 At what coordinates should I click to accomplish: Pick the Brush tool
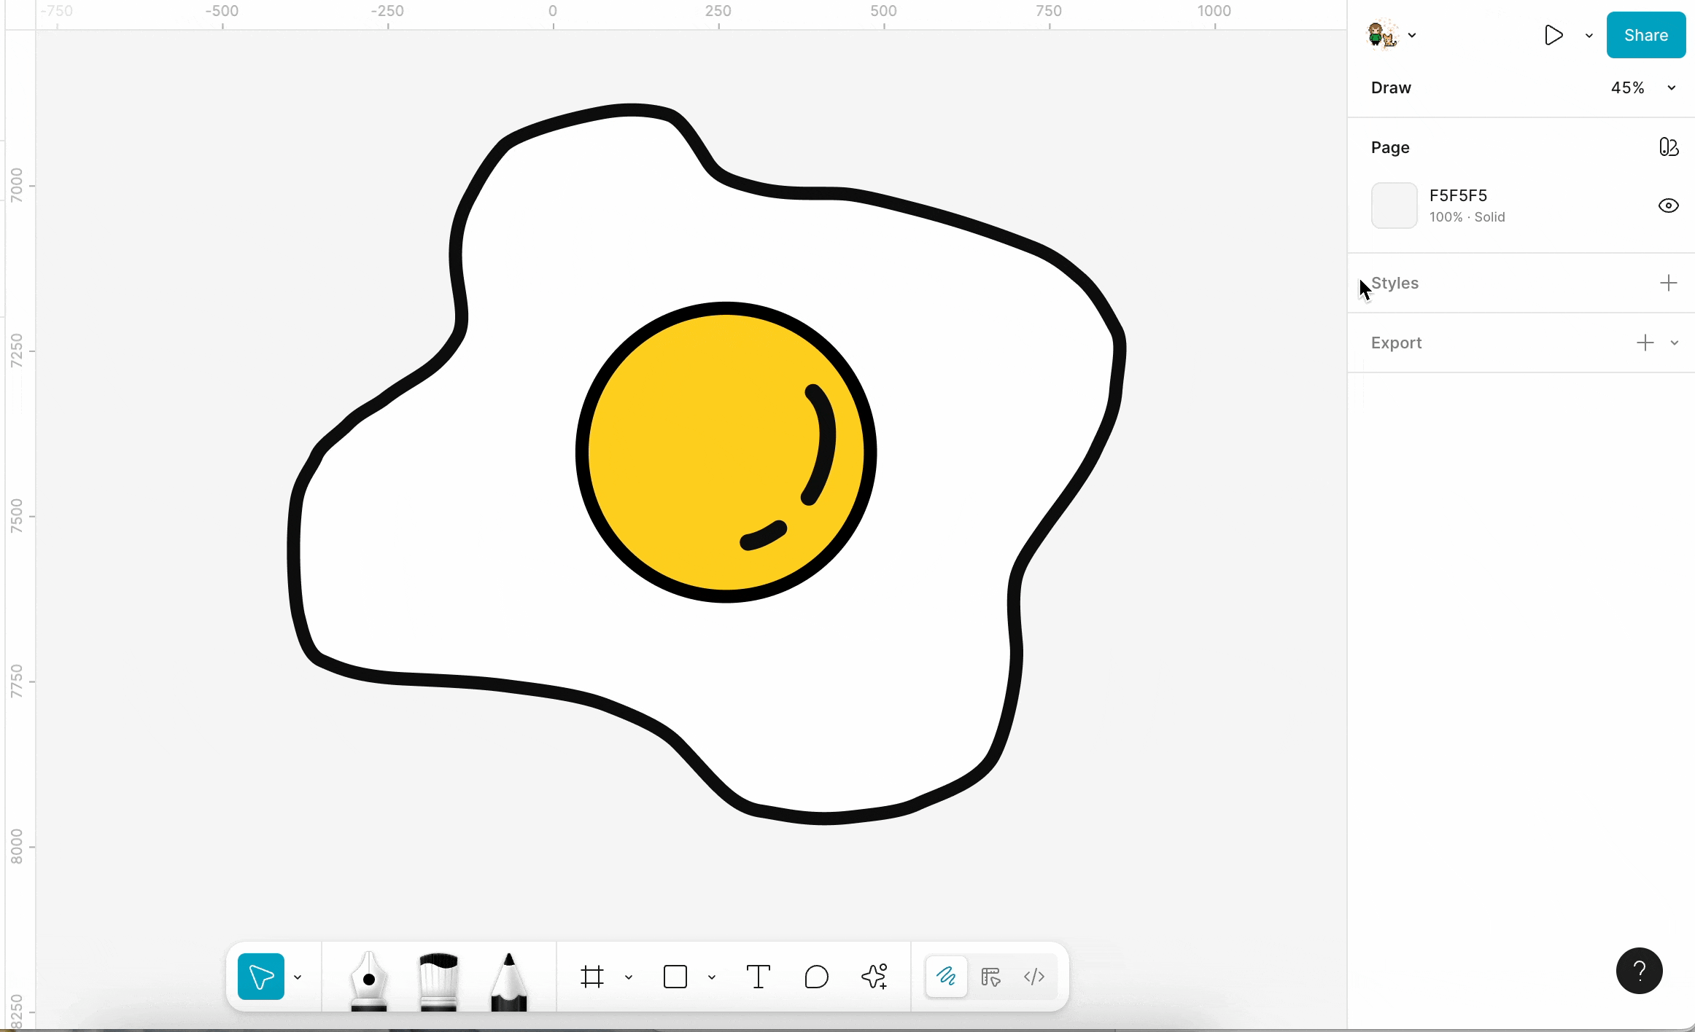coord(438,980)
